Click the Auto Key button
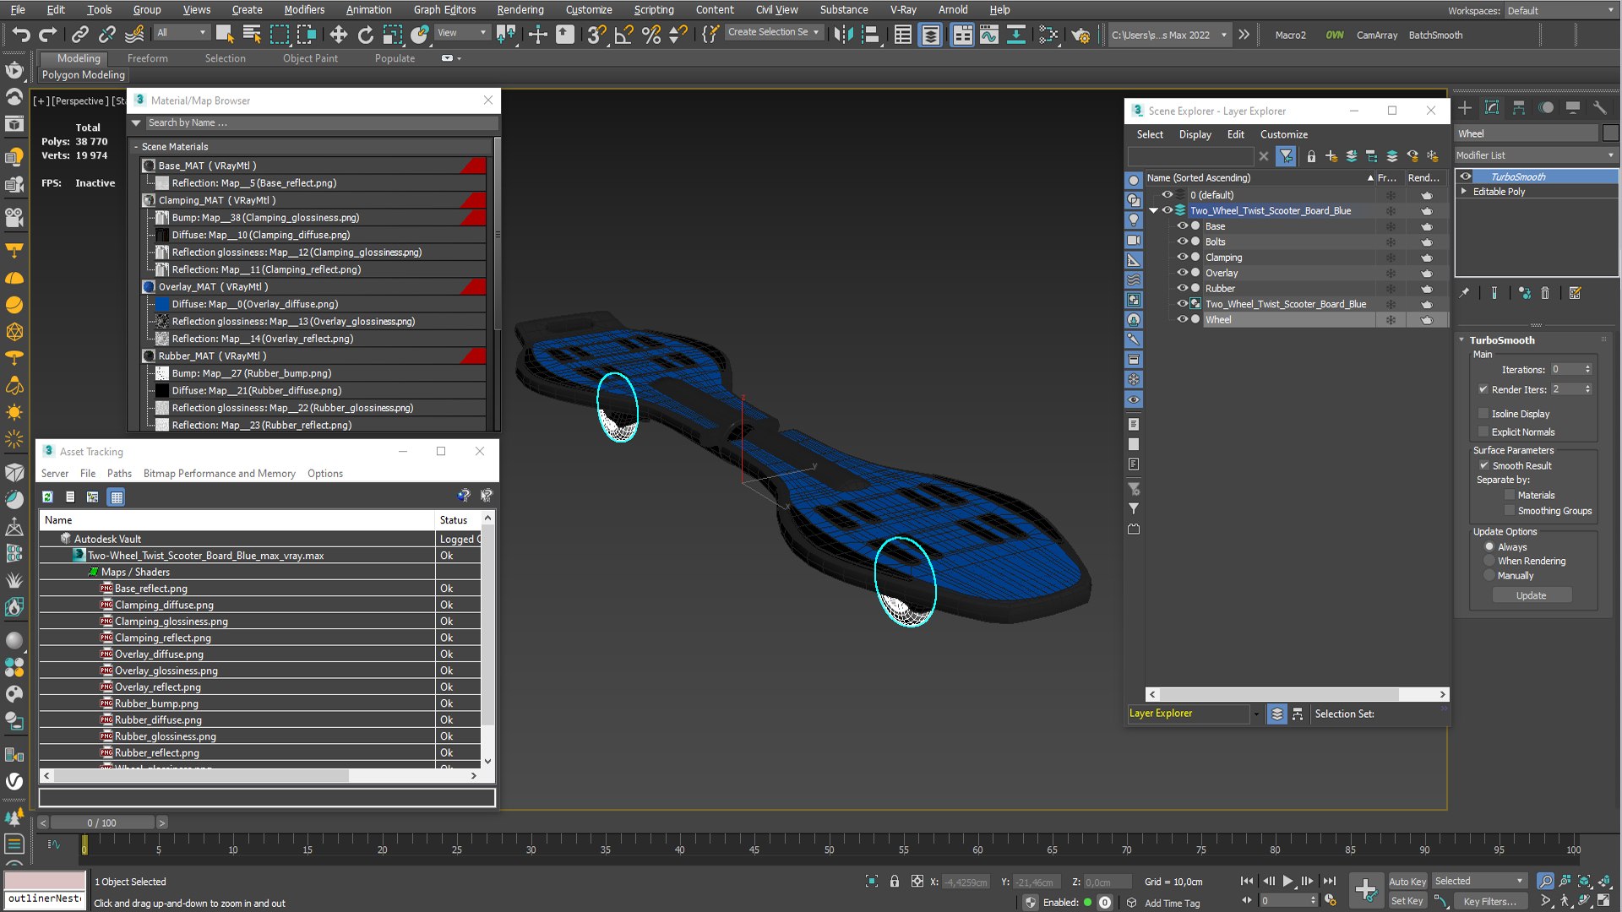1622x912 pixels. [x=1407, y=882]
